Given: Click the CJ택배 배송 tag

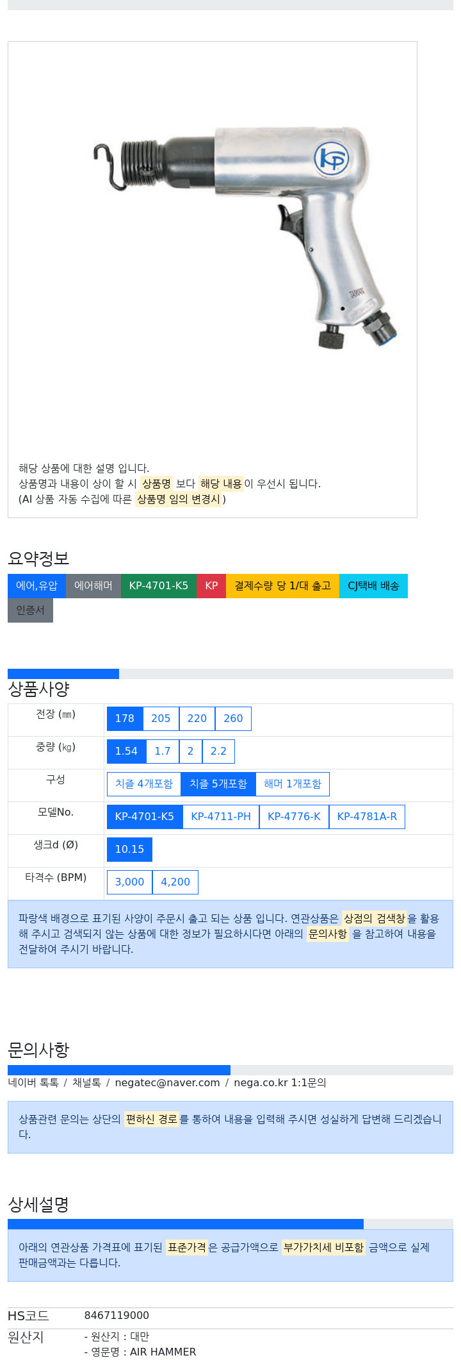Looking at the screenshot, I should point(373,586).
